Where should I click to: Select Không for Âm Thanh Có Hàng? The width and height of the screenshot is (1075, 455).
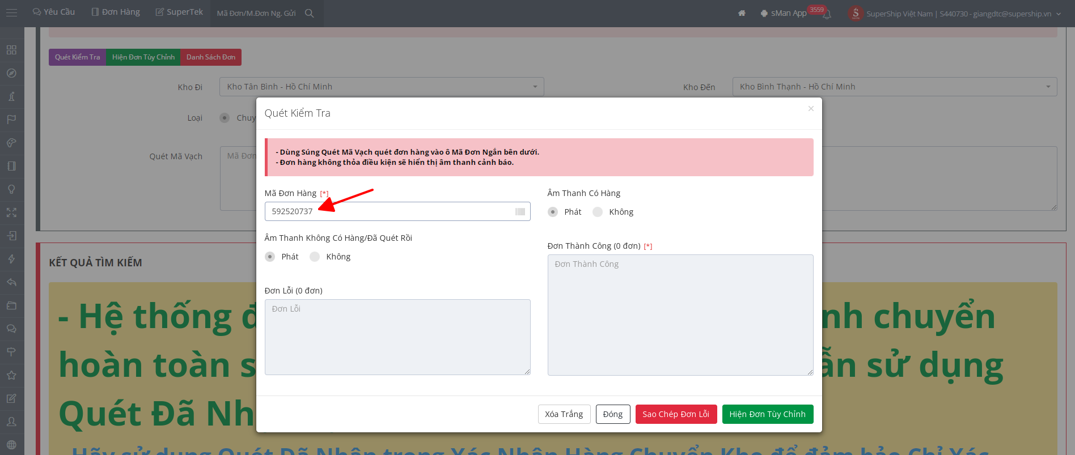click(598, 212)
